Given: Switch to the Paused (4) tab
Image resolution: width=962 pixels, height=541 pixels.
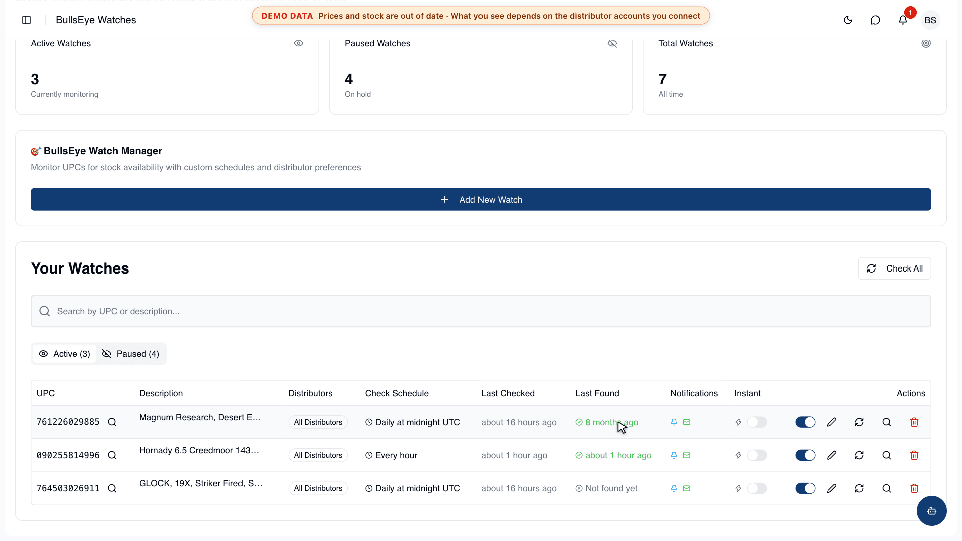Looking at the screenshot, I should point(130,354).
